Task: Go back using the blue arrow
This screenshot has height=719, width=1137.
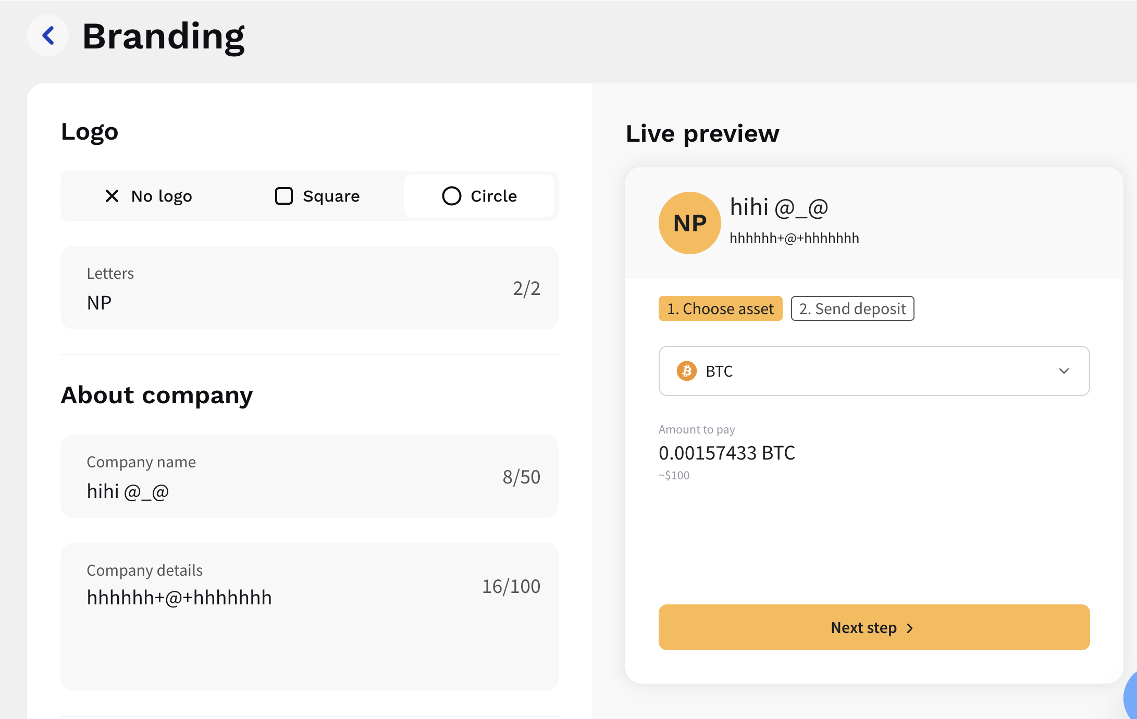Action: pyautogui.click(x=48, y=35)
